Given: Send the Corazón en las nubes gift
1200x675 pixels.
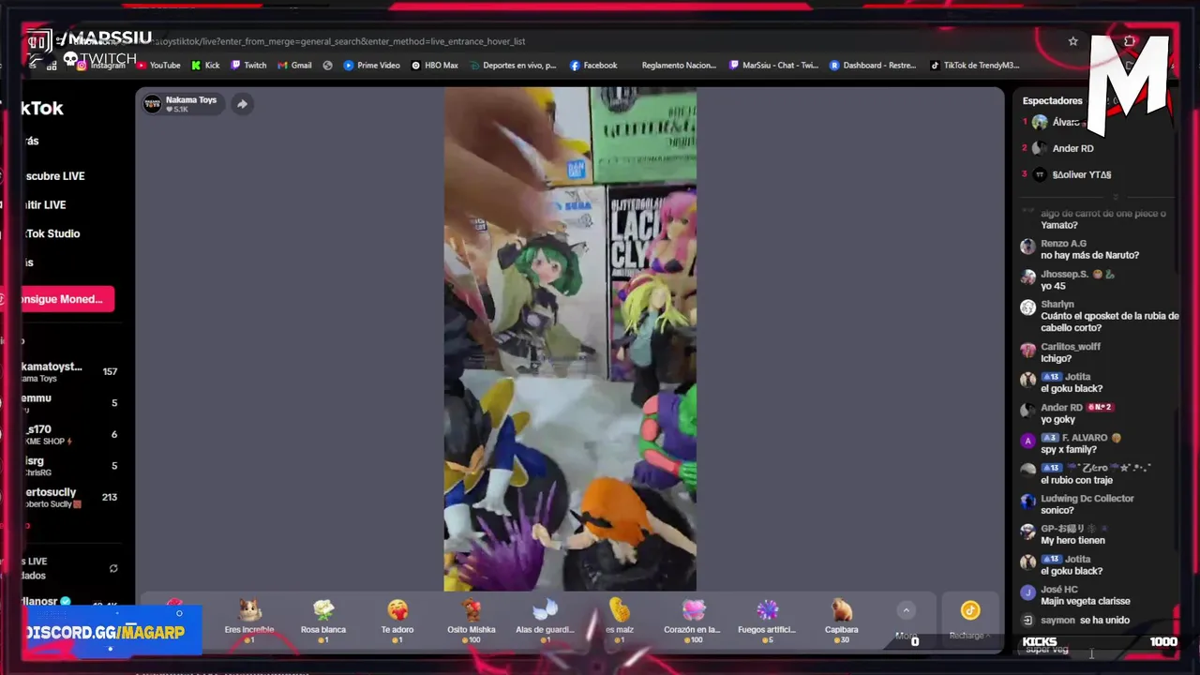Looking at the screenshot, I should (x=694, y=621).
